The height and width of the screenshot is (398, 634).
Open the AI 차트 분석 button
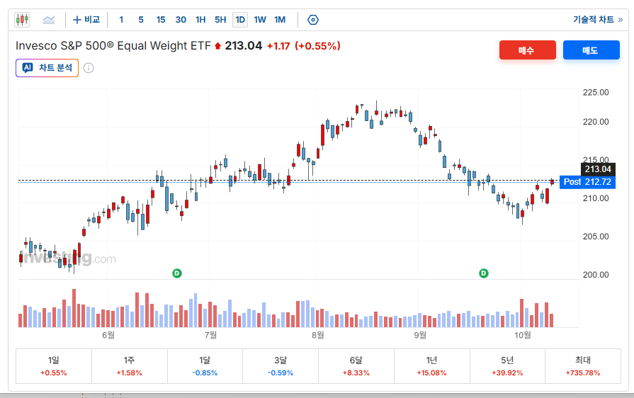(47, 68)
